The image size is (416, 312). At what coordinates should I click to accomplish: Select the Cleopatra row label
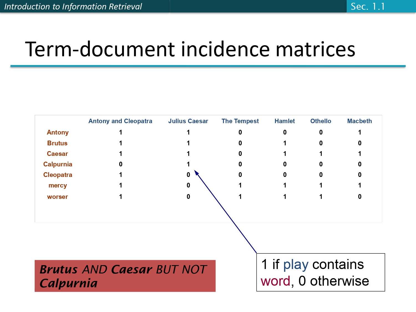click(x=57, y=175)
